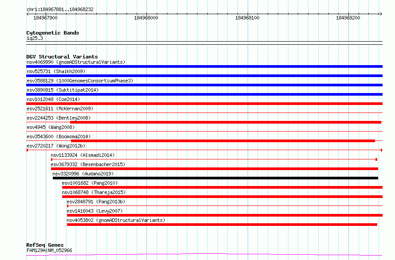Click the thin red esv4945 Wang2008 line
Viewport: 395px width, 260px height.
pos(204,132)
